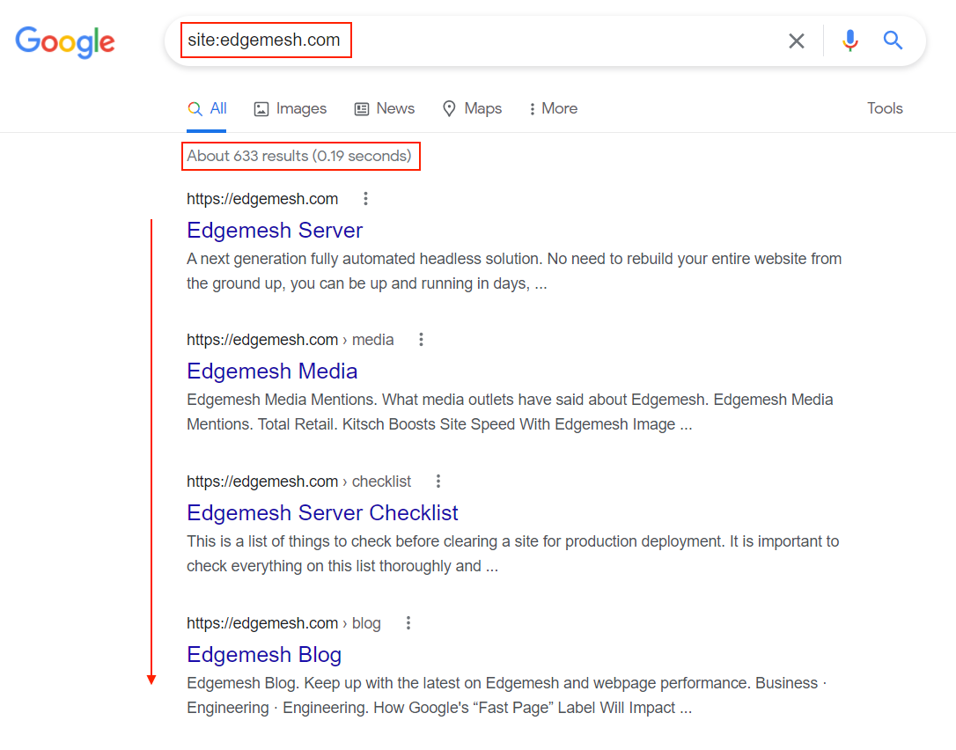This screenshot has height=750, width=956.
Task: Open the Edgemesh Server result link
Action: point(275,230)
